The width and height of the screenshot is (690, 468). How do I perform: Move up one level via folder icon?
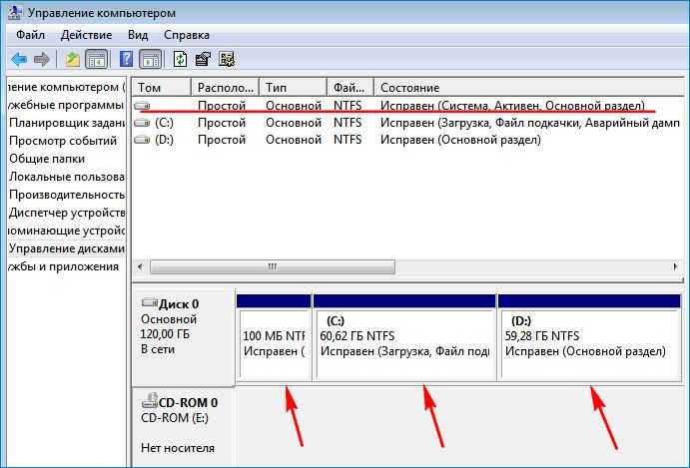[73, 59]
